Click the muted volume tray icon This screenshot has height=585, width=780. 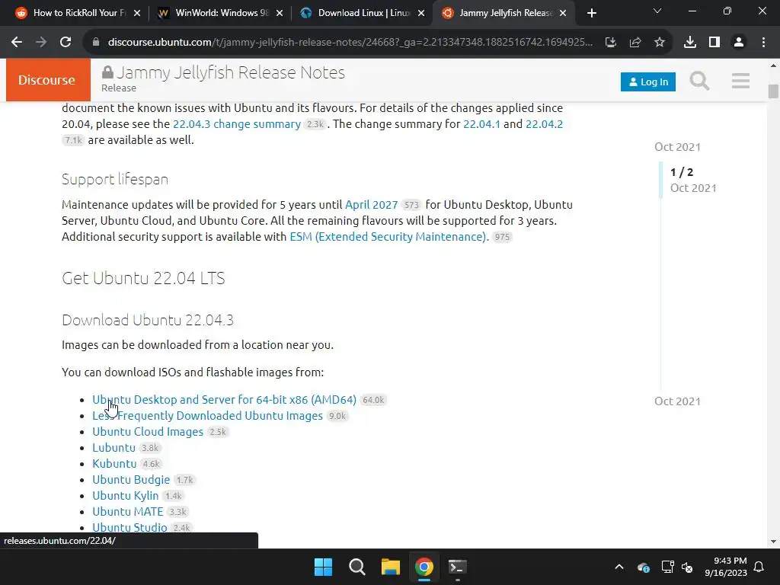[687, 567]
